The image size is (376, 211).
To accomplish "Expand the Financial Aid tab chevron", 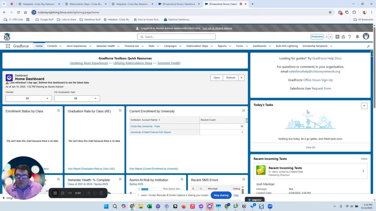I will point(142,46).
